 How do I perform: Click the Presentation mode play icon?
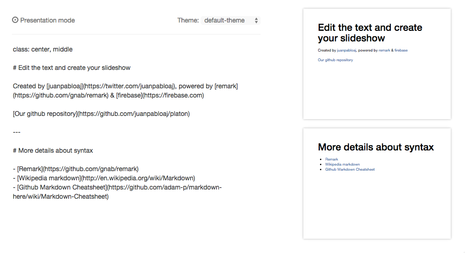coord(15,20)
